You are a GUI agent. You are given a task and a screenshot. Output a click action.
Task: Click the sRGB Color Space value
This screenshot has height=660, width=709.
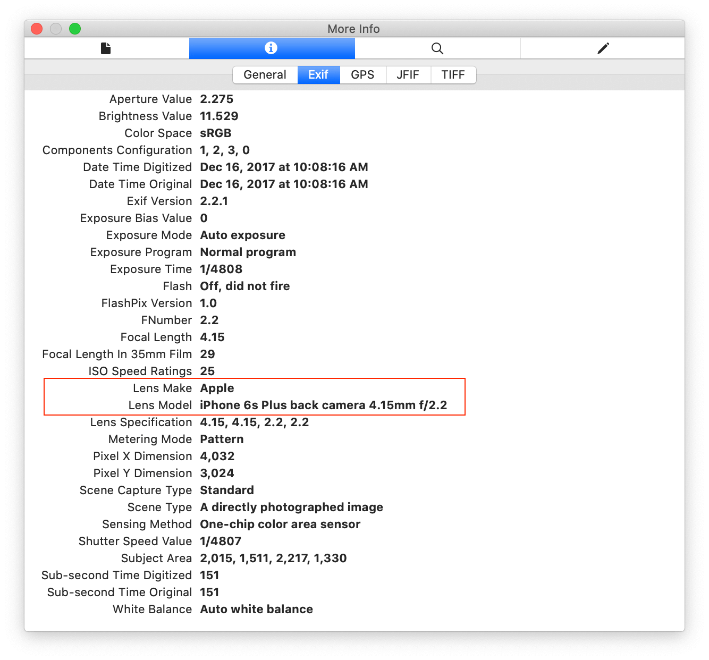(216, 133)
